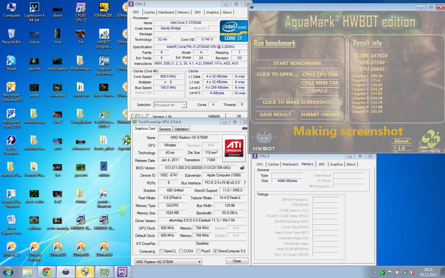Open the Computer desktop icon
Image resolution: width=445 pixels, height=278 pixels.
pyautogui.click(x=11, y=10)
